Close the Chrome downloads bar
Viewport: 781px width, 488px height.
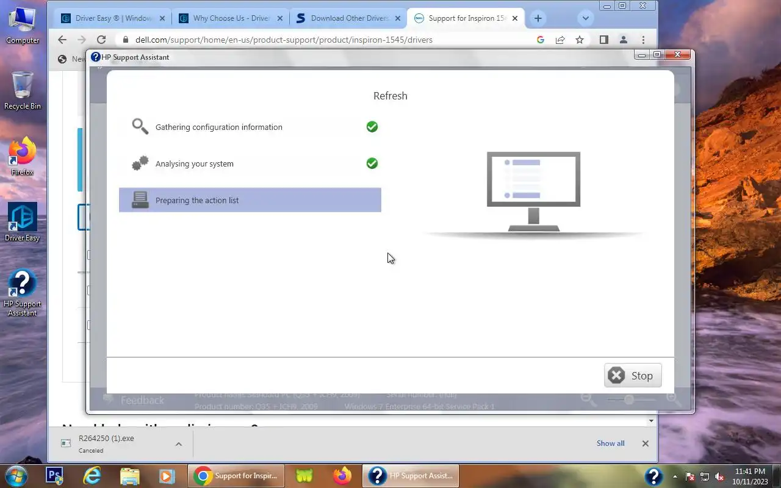click(645, 443)
